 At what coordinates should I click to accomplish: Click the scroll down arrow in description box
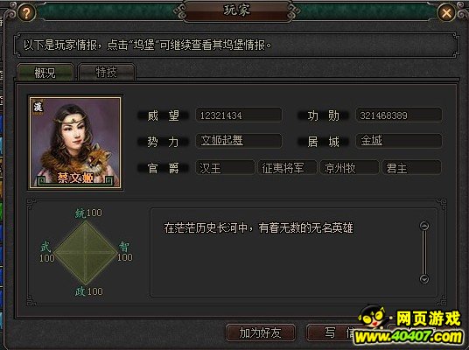click(x=424, y=279)
